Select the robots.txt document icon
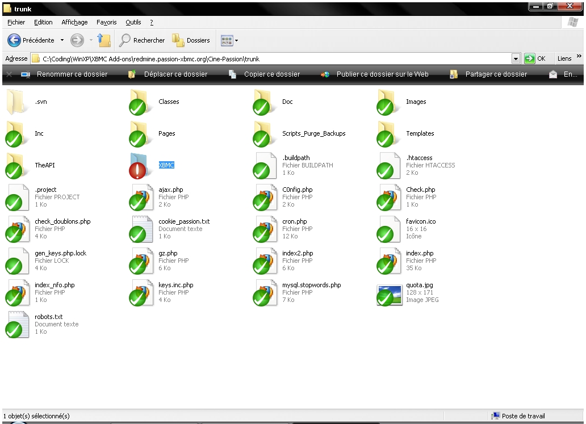 pos(17,324)
